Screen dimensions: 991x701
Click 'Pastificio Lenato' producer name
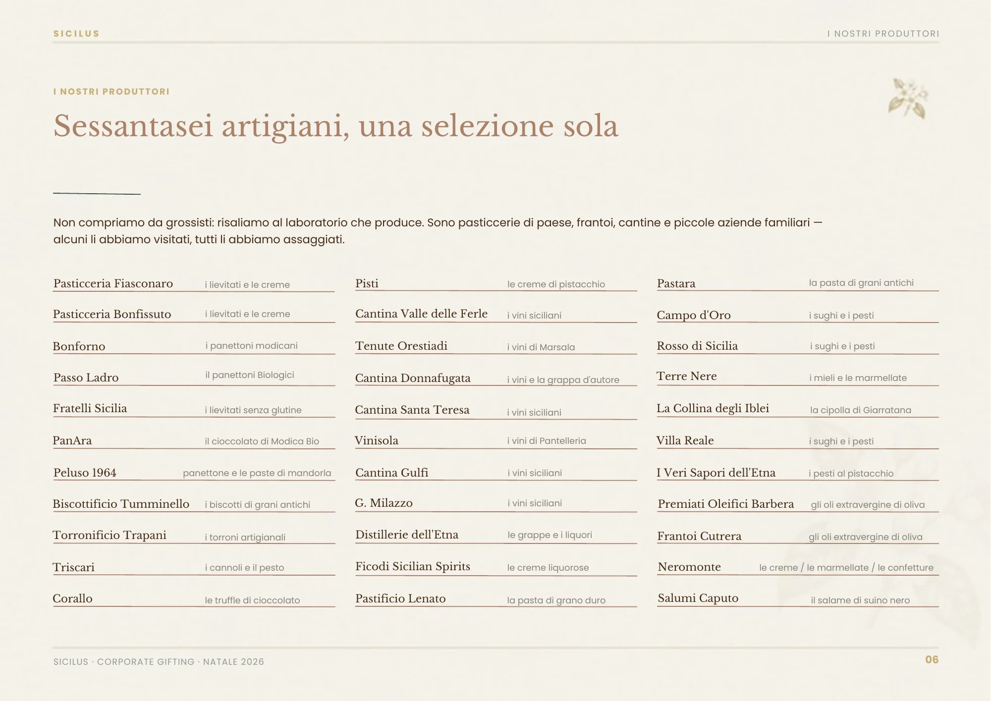pos(400,598)
